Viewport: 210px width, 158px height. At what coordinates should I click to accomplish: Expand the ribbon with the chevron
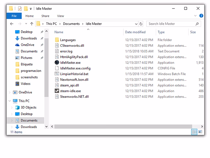click(x=195, y=16)
